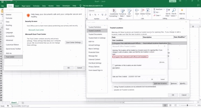Apply percent style format
Viewport: 201px width, 108px height.
click(x=95, y=15)
